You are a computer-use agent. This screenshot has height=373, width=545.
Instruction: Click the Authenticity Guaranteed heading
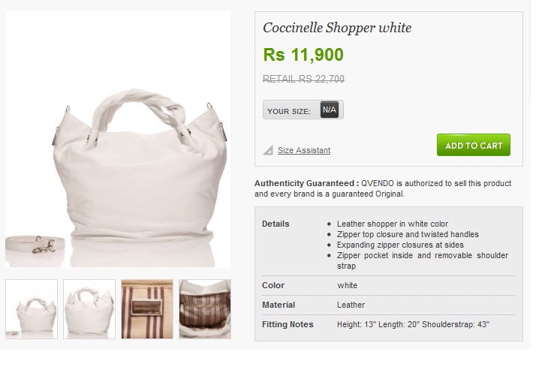click(306, 183)
